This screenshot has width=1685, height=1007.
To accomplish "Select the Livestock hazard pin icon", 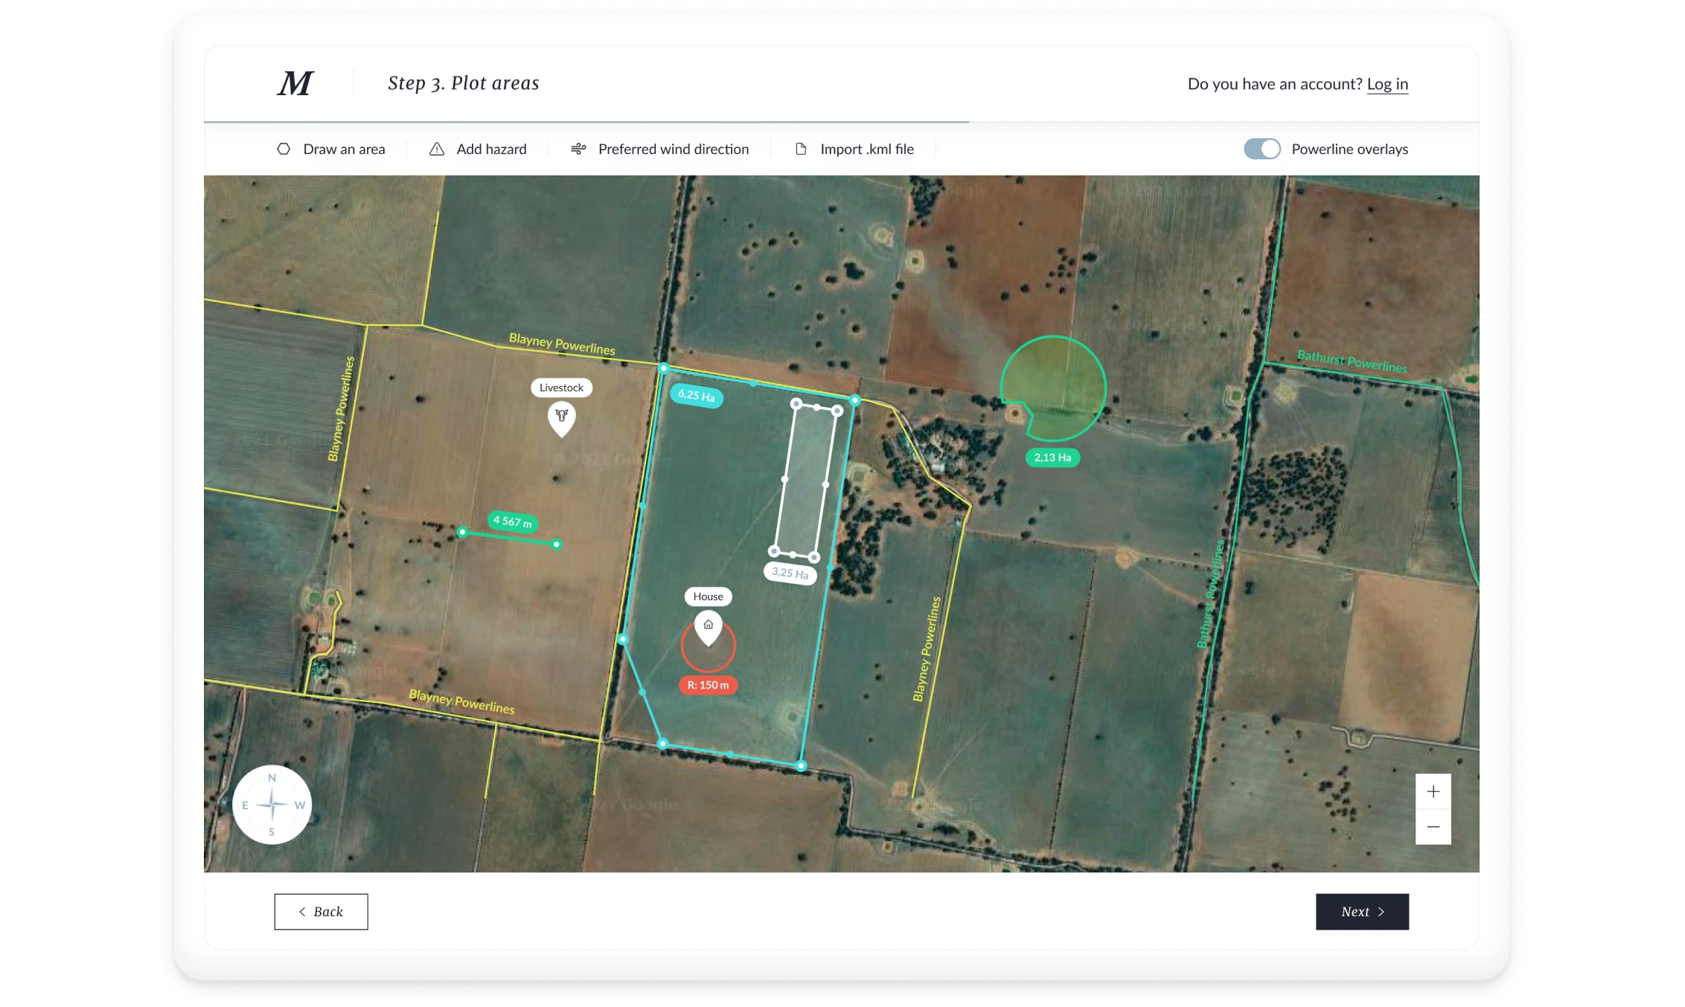I will tap(562, 418).
